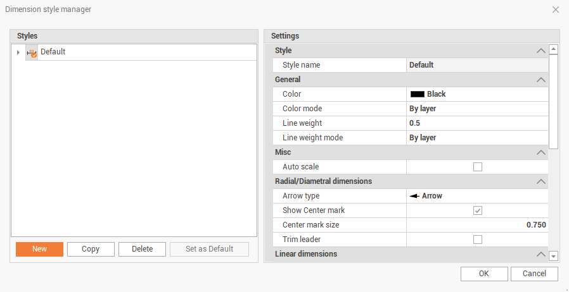Collapse the Radial/Diametral dimensions section
Screen dimensions: 569x292
[x=540, y=181]
